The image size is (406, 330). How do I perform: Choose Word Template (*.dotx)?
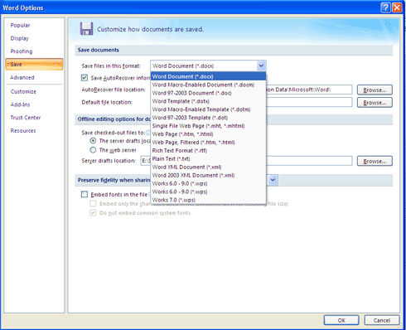(209, 101)
